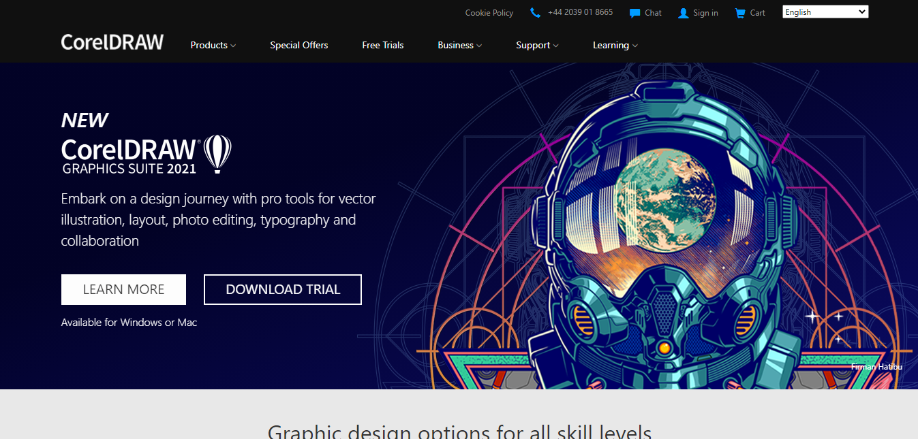Viewport: 918px width, 439px height.
Task: Open the Cart text link
Action: tap(757, 13)
